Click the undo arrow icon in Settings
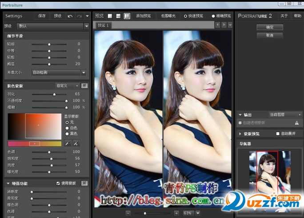 [70, 16]
